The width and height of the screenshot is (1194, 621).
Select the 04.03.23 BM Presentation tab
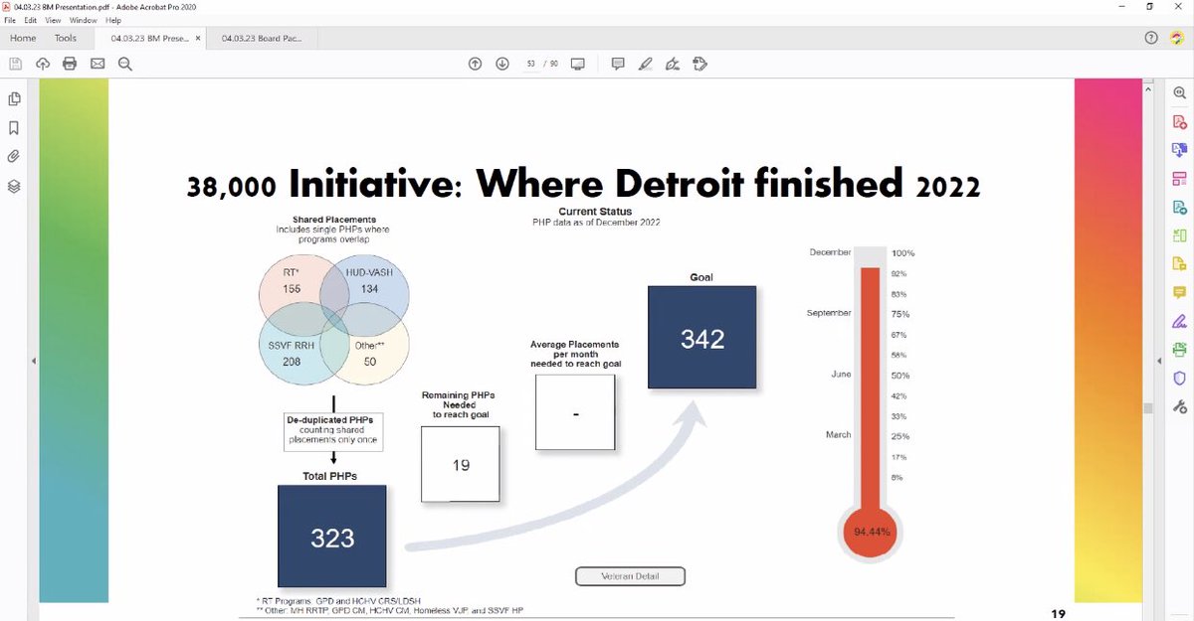point(149,38)
